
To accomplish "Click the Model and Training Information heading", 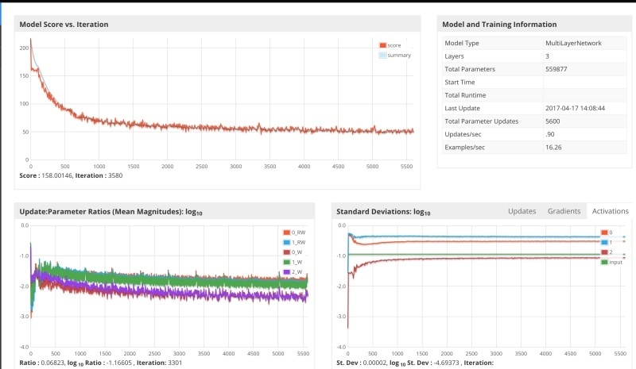I will tap(500, 25).
